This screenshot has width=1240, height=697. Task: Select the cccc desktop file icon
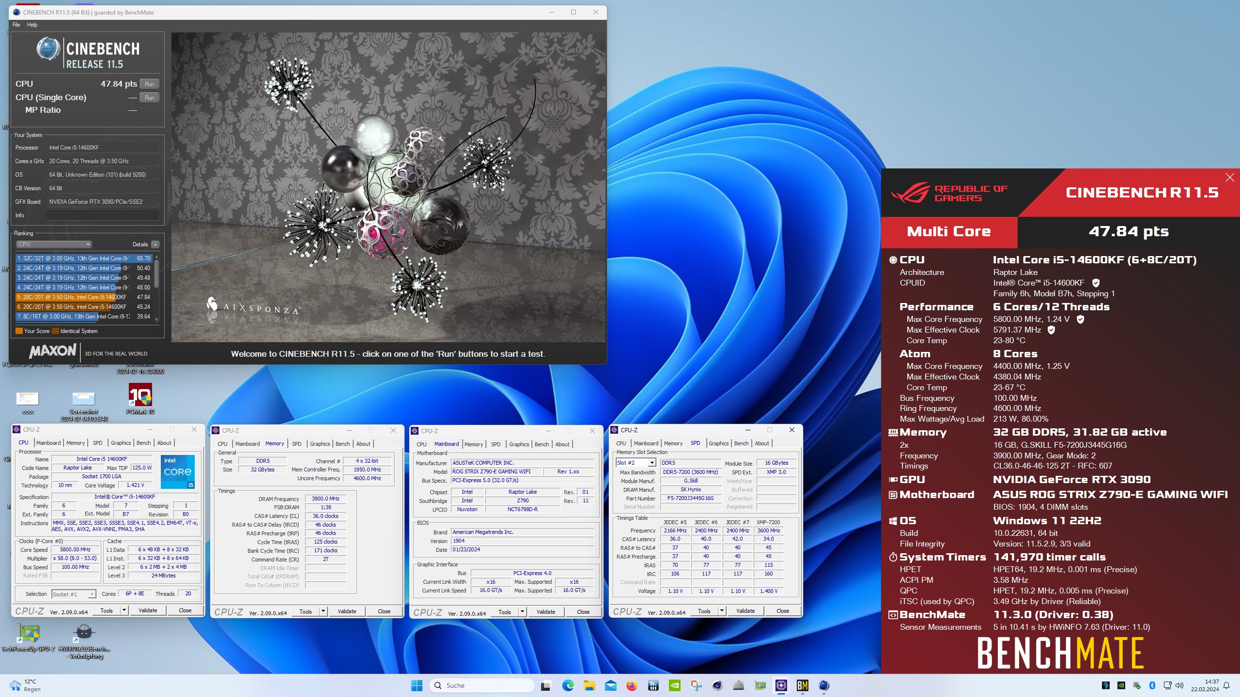(x=28, y=402)
